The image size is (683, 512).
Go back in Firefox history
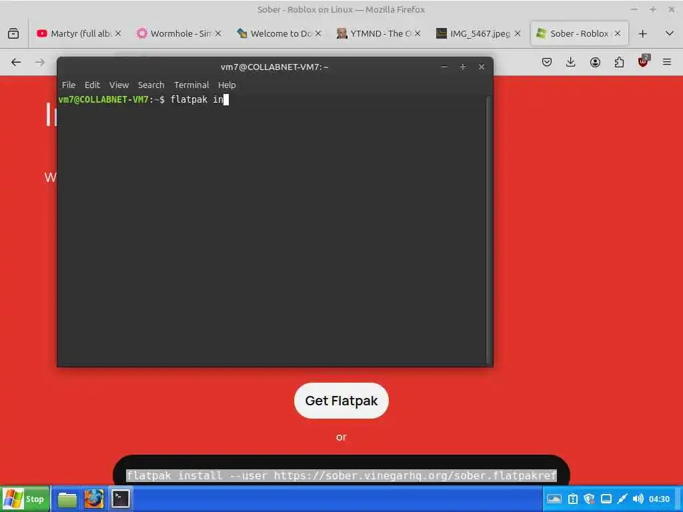coord(16,62)
